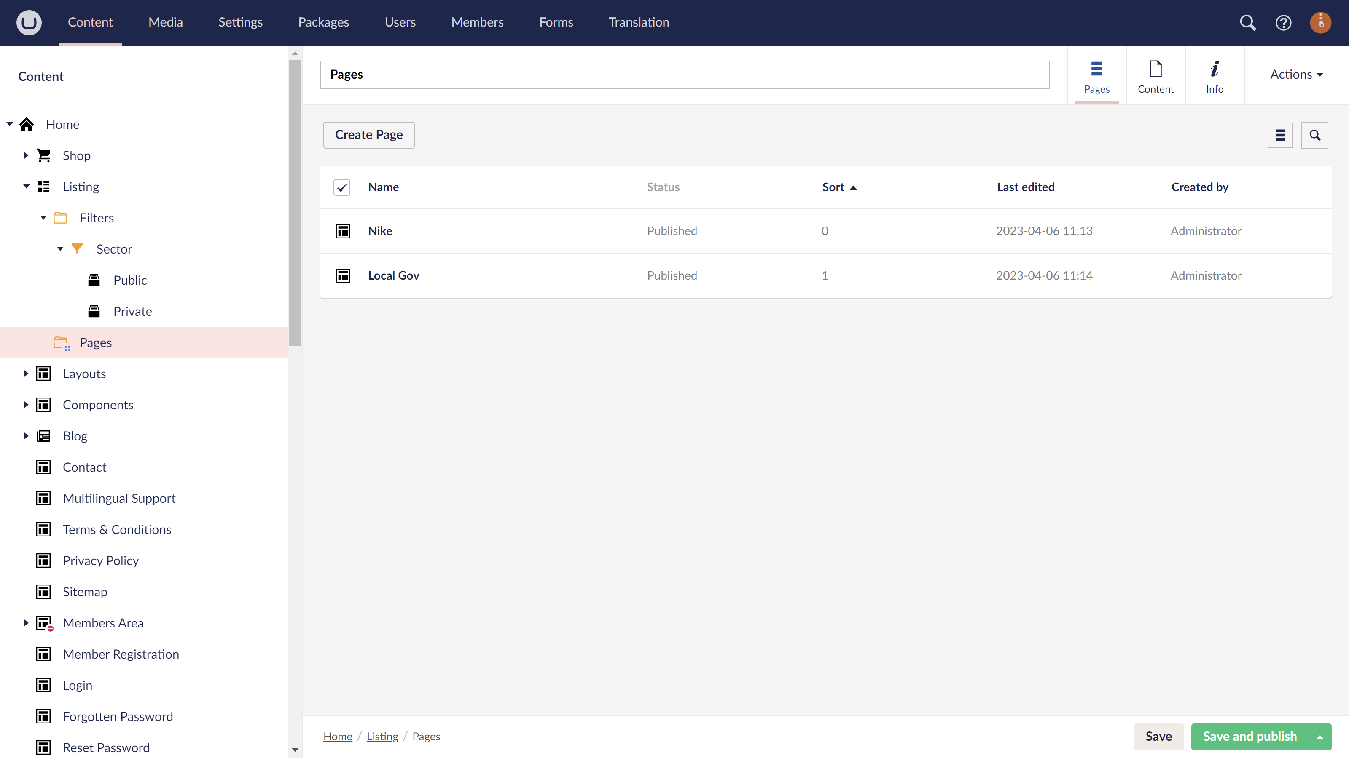Open the list view options icon
This screenshot has width=1349, height=758.
click(1280, 135)
